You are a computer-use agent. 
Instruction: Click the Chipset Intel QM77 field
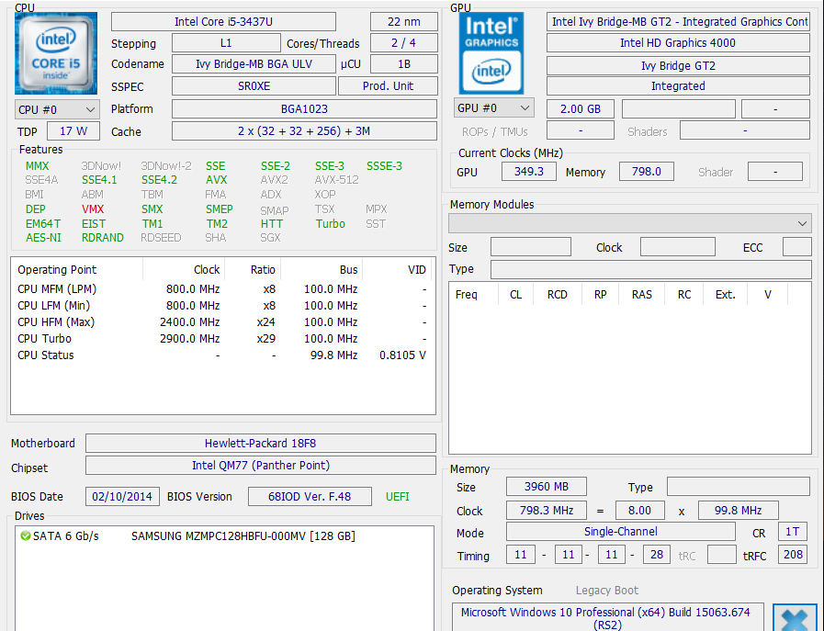click(261, 465)
